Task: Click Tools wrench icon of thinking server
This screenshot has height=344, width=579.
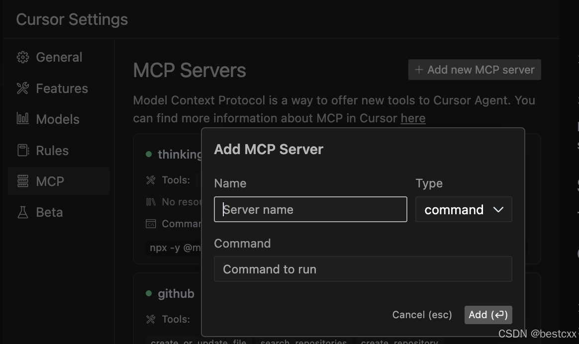Action: point(151,180)
